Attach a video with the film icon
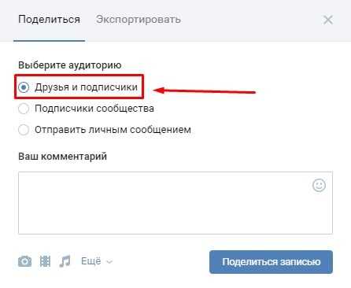 45,261
